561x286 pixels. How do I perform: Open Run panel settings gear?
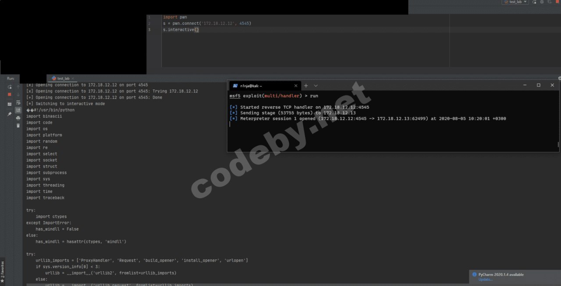(x=559, y=78)
